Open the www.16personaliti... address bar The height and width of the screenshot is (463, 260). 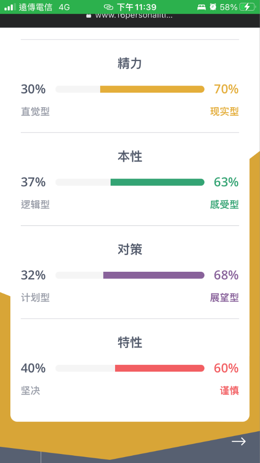click(130, 16)
